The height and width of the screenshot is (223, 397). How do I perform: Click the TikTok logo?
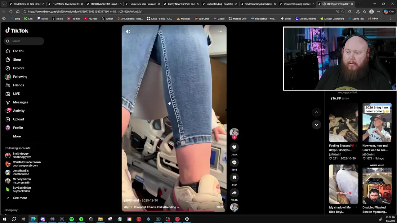pos(17,30)
